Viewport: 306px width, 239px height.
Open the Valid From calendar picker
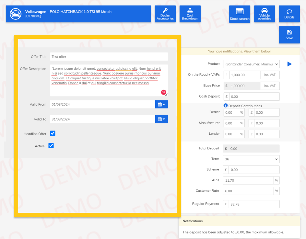tap(161, 104)
